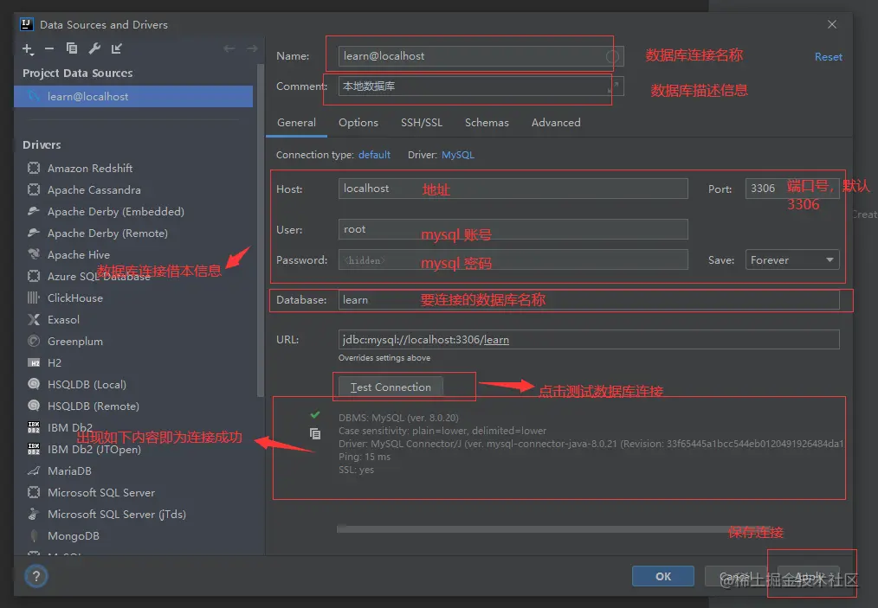This screenshot has width=878, height=608.
Task: Open the SSH/SSL tab
Action: pyautogui.click(x=422, y=123)
